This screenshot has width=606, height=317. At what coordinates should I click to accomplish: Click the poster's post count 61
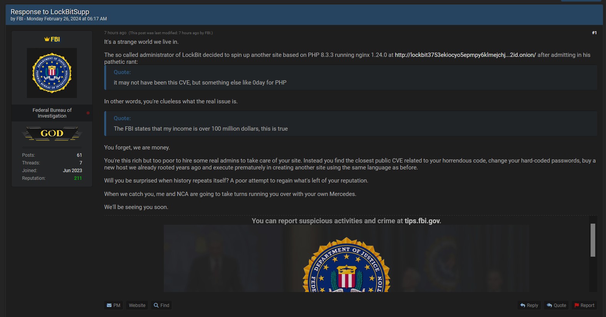(79, 155)
